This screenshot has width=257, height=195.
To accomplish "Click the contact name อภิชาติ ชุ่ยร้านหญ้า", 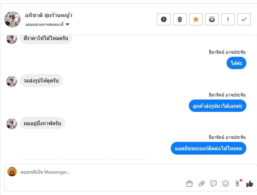I will click(x=49, y=15).
